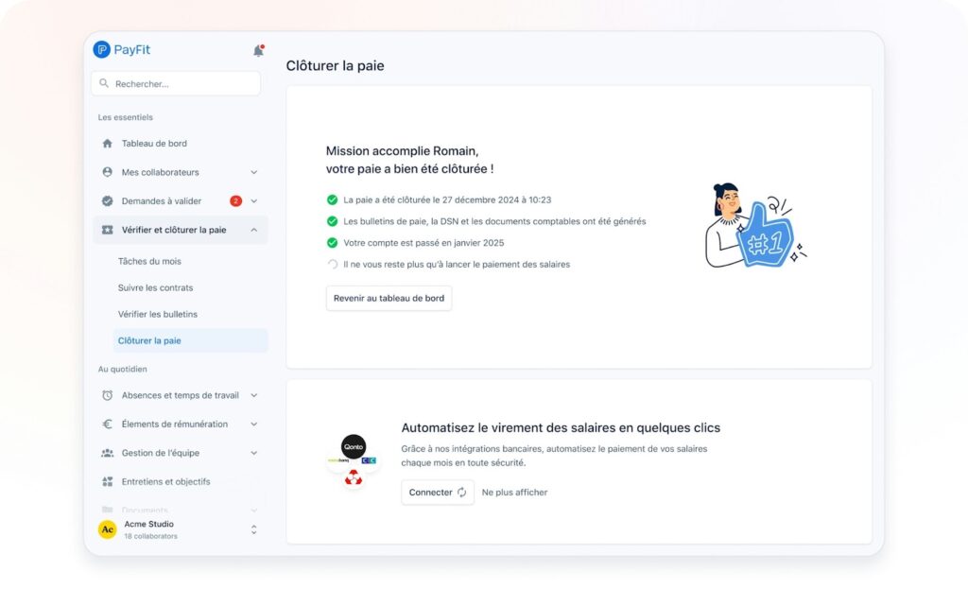Screen dimensions: 968x589
Task: Click Revenir au tableau de bord button
Action: click(x=389, y=298)
